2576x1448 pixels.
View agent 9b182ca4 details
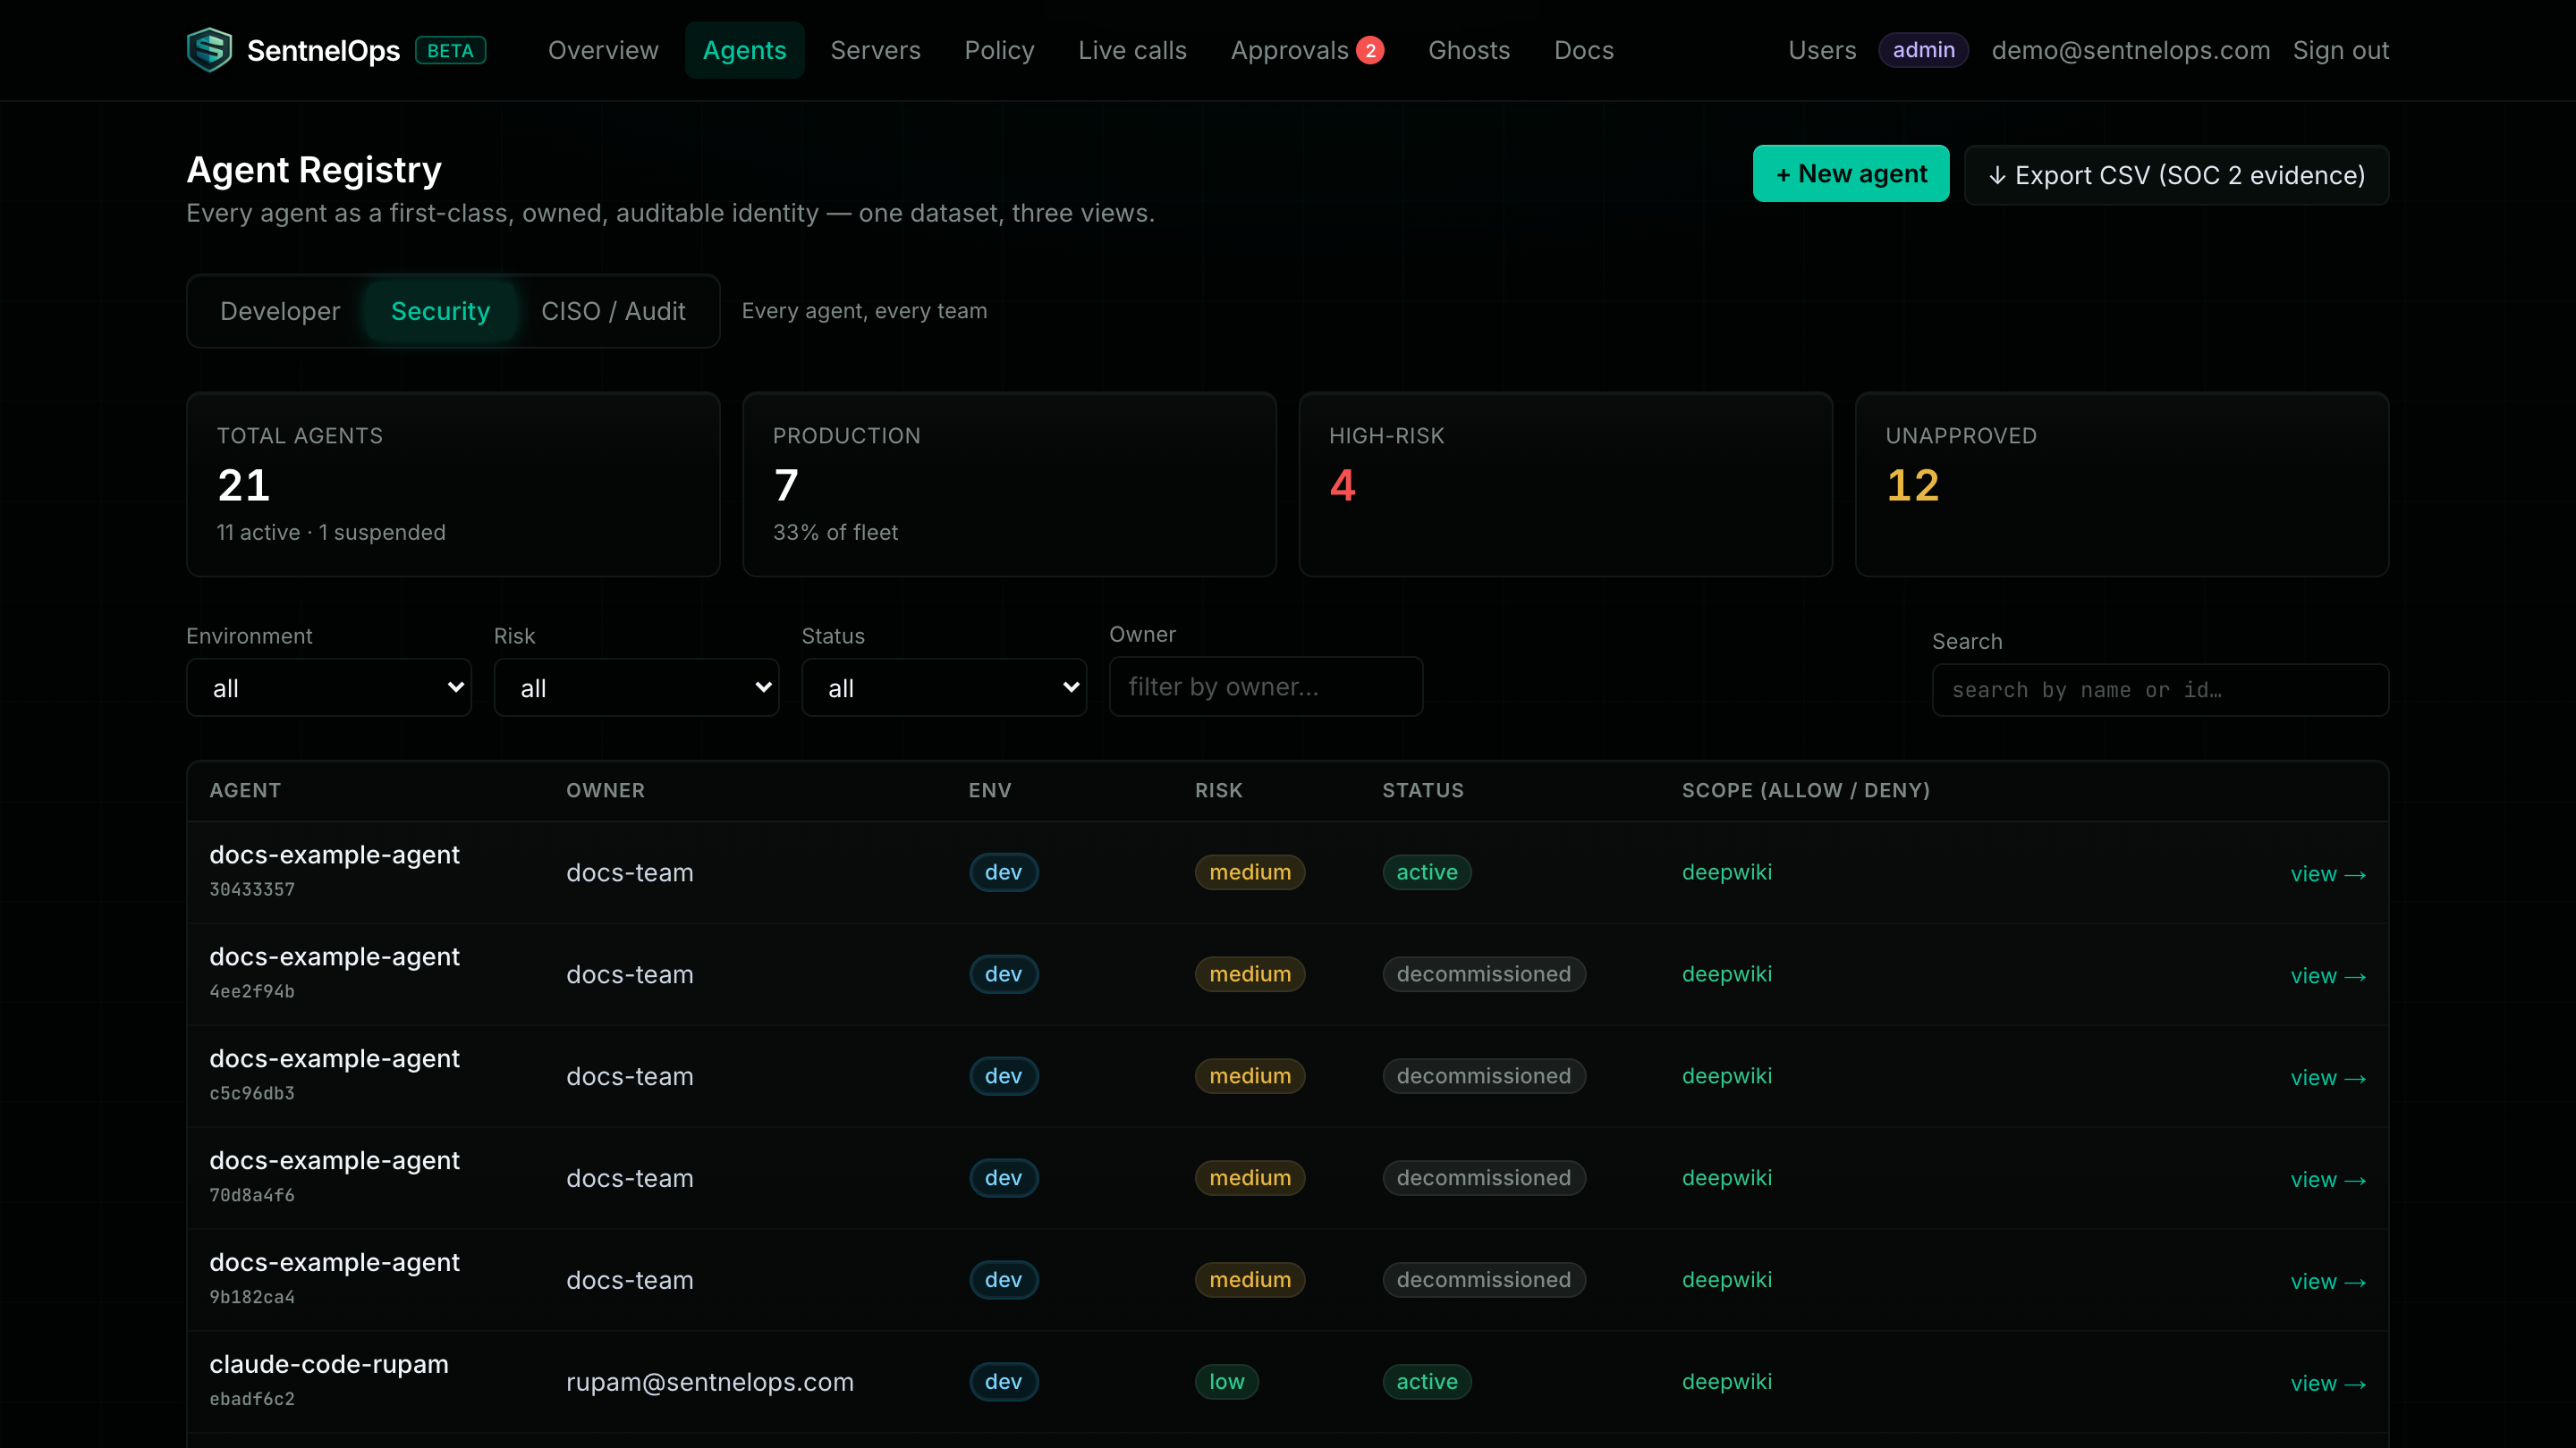pyautogui.click(x=2328, y=1282)
